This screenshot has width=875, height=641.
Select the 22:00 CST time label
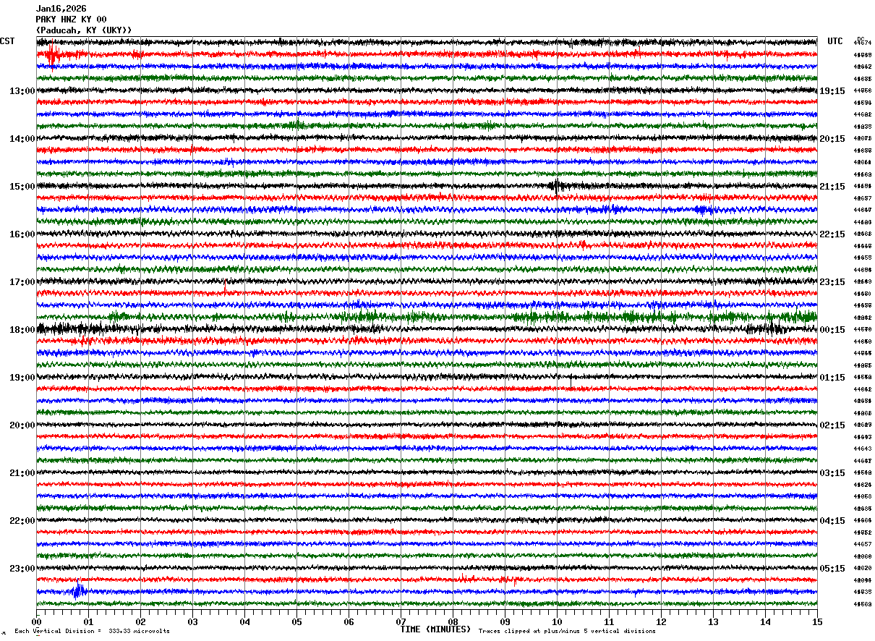[22, 521]
